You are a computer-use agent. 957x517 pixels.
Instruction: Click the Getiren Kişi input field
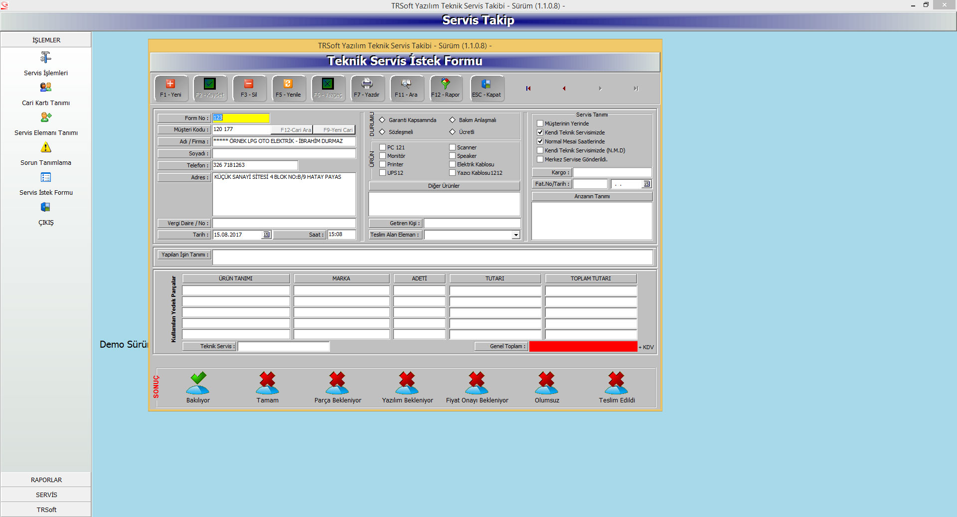(x=472, y=224)
